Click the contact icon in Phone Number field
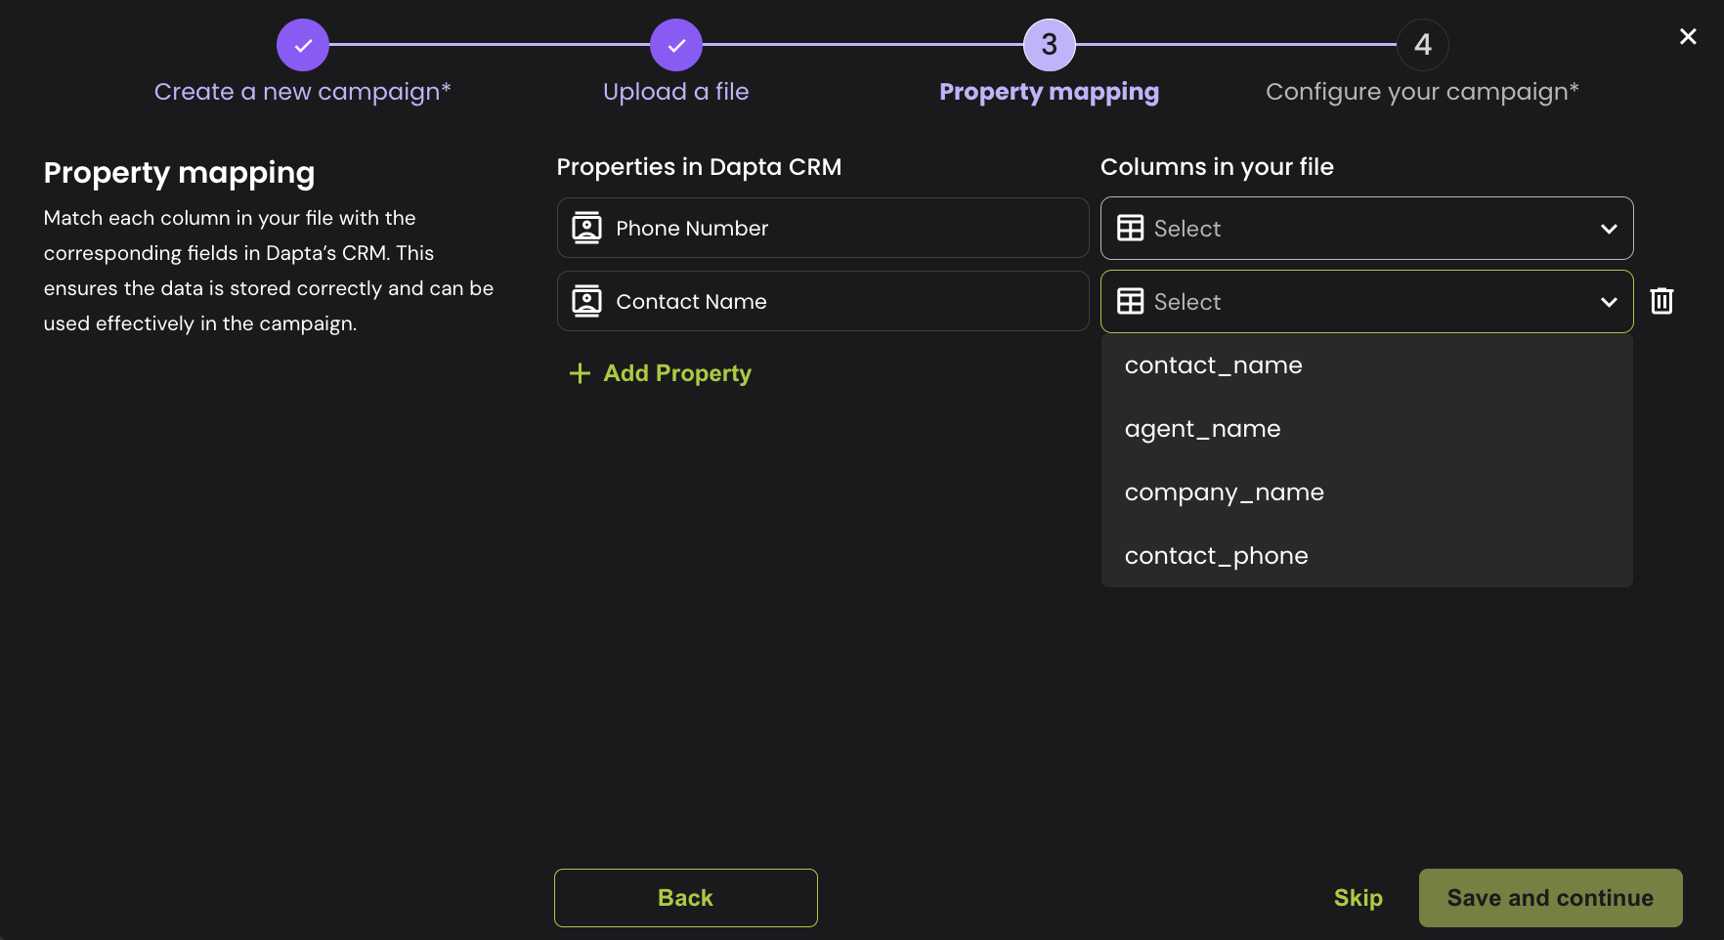The height and width of the screenshot is (940, 1724). (586, 229)
